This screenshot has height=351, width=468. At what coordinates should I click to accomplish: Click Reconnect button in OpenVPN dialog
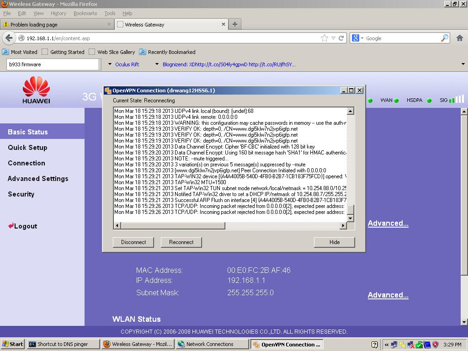[x=181, y=242]
